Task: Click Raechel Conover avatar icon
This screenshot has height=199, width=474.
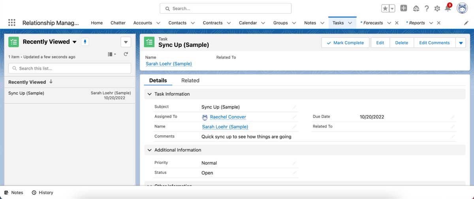Action: (205, 117)
